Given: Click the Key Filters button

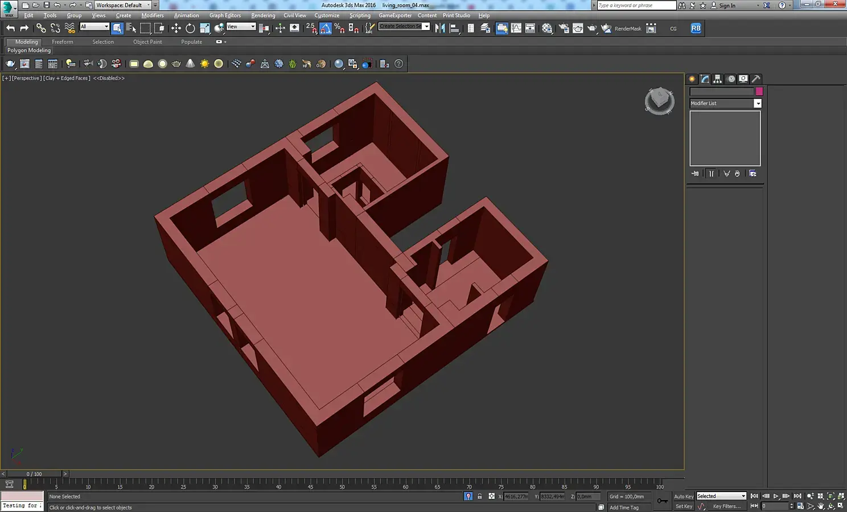Looking at the screenshot, I should pyautogui.click(x=726, y=506).
